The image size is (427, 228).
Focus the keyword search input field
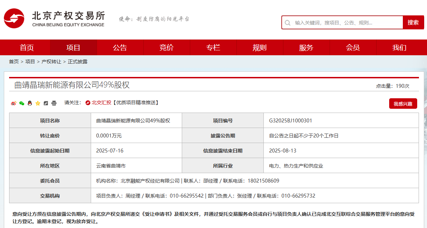click(347, 23)
